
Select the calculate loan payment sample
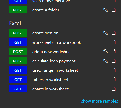coord(54,61)
